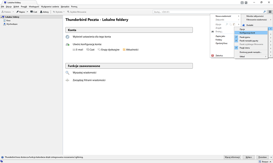Toggle Pasek szybkiego filtrowania option
273x163 pixels.
[x=251, y=44]
